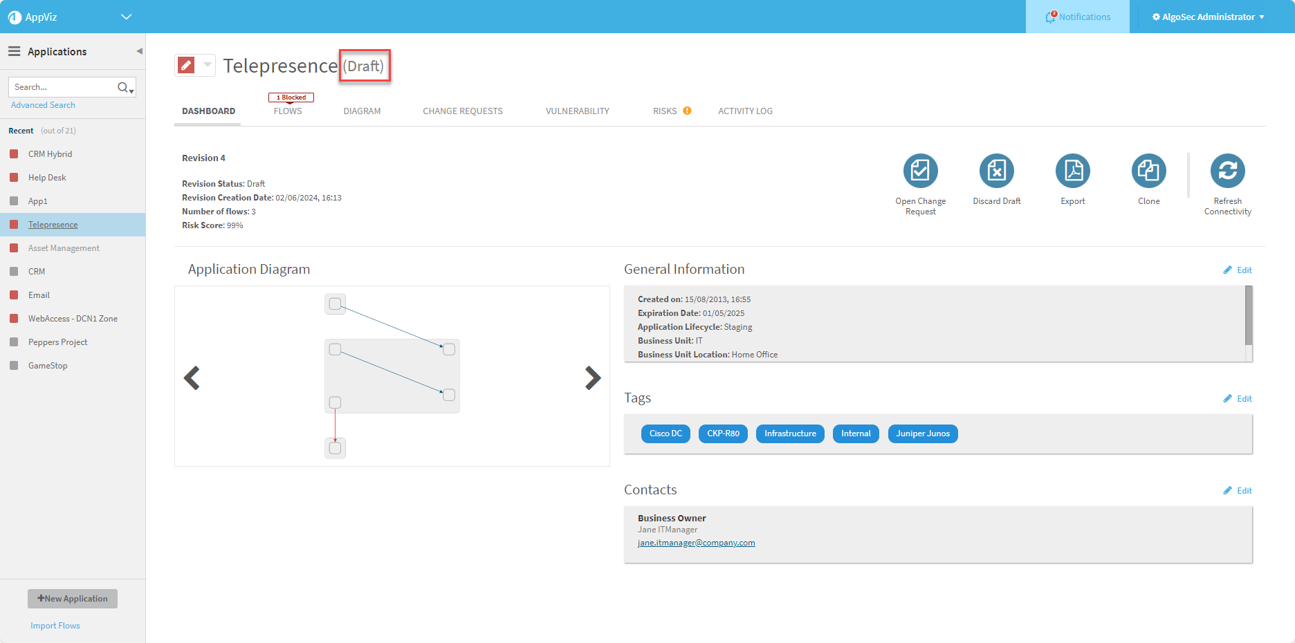1295x643 pixels.
Task: Select the Cisco DC tag
Action: (x=665, y=434)
